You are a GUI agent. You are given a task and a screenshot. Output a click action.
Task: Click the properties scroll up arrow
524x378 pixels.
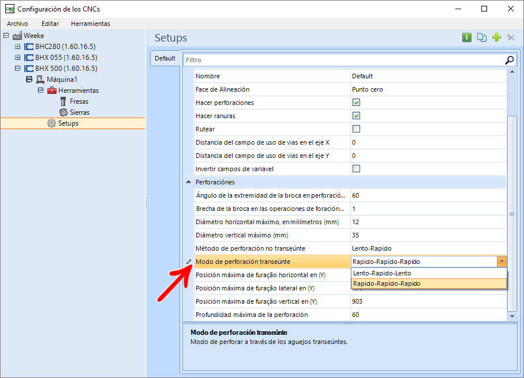(x=512, y=71)
